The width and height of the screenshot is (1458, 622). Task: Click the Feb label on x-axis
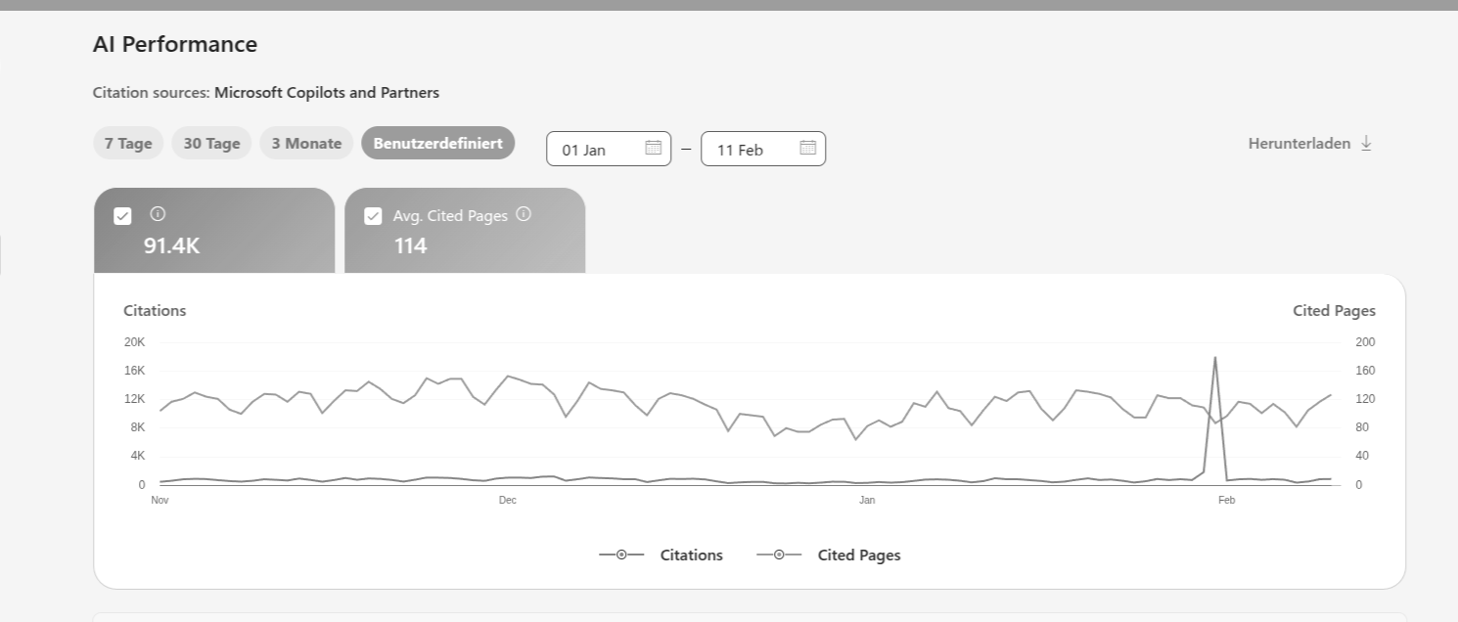(x=1226, y=501)
